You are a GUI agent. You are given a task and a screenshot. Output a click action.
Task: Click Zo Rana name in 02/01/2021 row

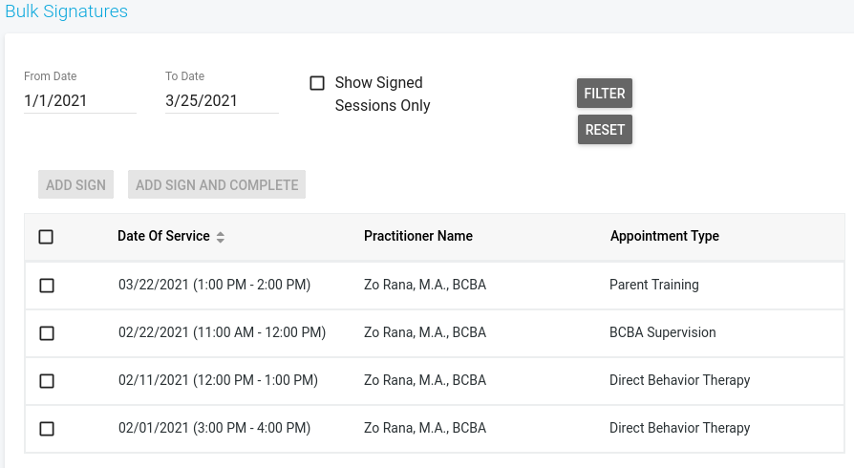425,428
